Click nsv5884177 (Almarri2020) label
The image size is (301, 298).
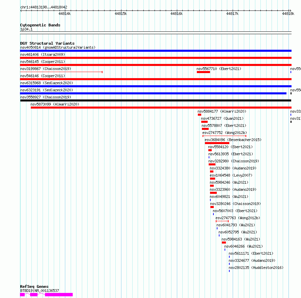222,111
